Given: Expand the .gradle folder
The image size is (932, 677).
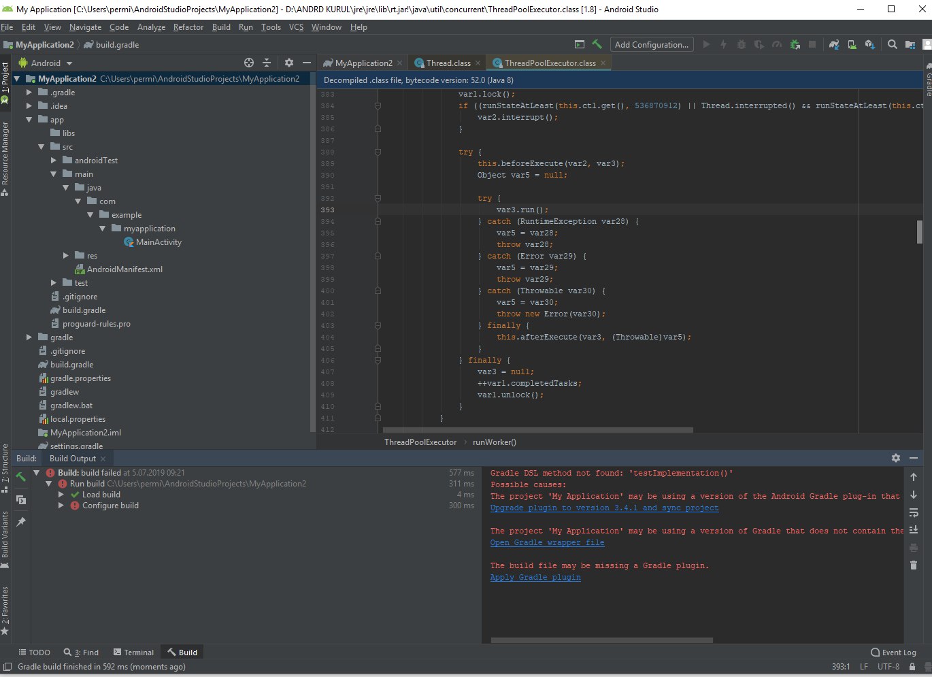Looking at the screenshot, I should point(29,93).
